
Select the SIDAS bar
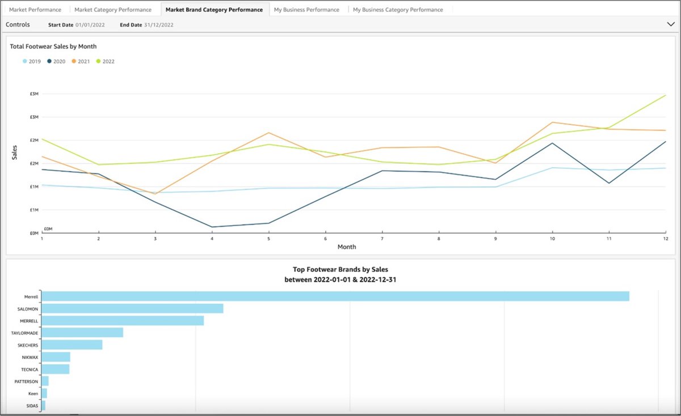(44, 406)
